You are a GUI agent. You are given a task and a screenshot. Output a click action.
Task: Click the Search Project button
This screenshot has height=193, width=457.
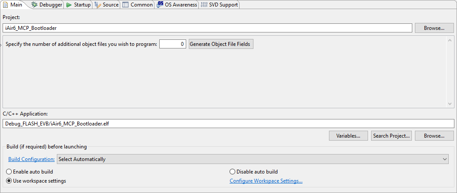tap(391, 136)
